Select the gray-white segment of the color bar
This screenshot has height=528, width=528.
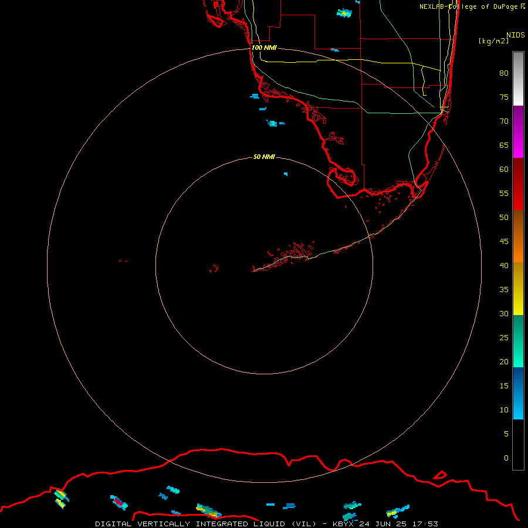tap(518, 79)
